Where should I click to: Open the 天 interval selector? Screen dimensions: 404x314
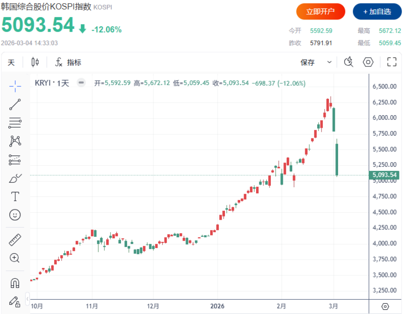click(11, 62)
